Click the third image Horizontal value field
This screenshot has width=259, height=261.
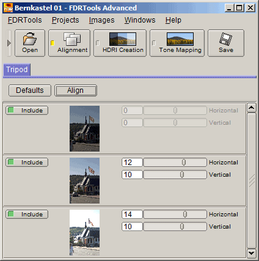click(132, 215)
